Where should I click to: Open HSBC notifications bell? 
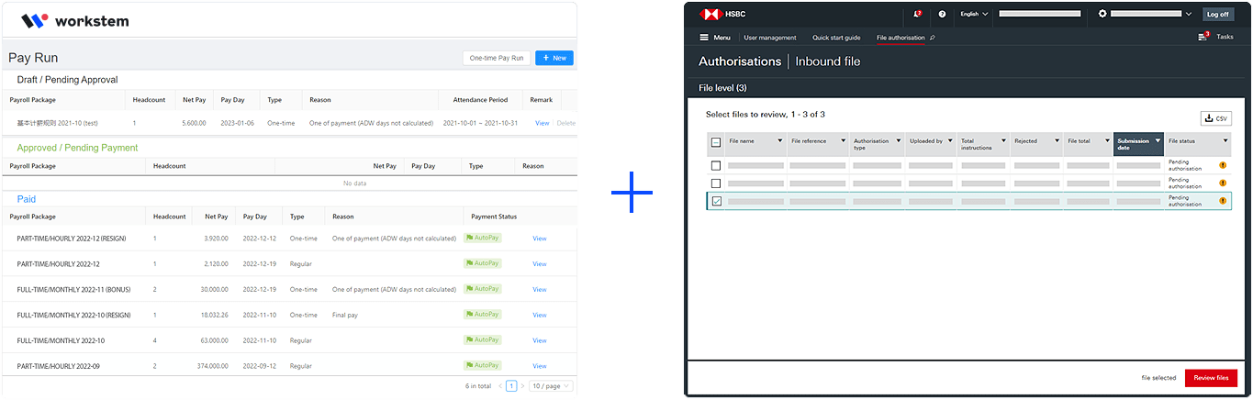(x=917, y=14)
